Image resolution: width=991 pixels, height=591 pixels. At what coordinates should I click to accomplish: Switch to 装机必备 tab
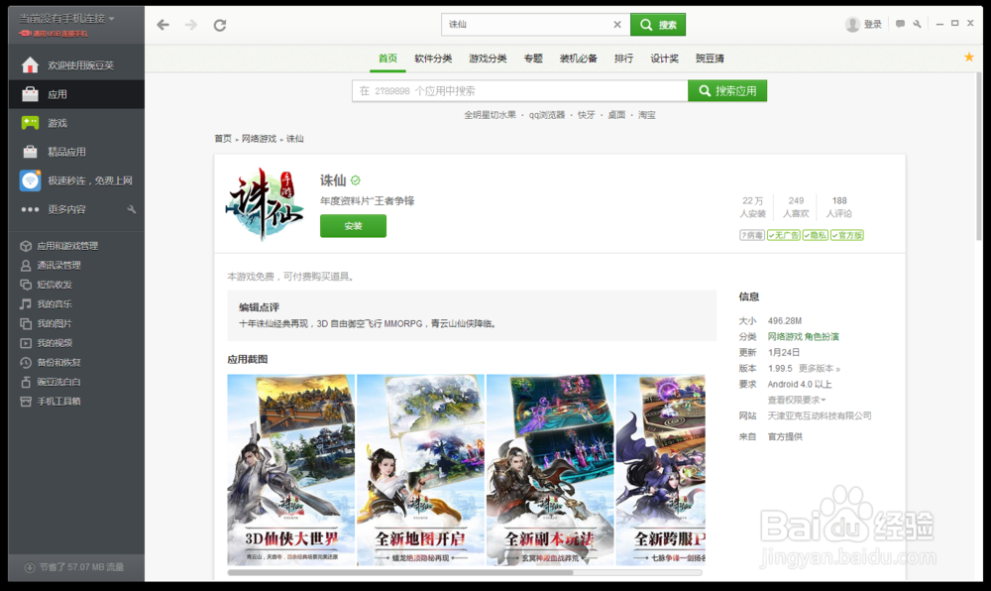(x=579, y=59)
